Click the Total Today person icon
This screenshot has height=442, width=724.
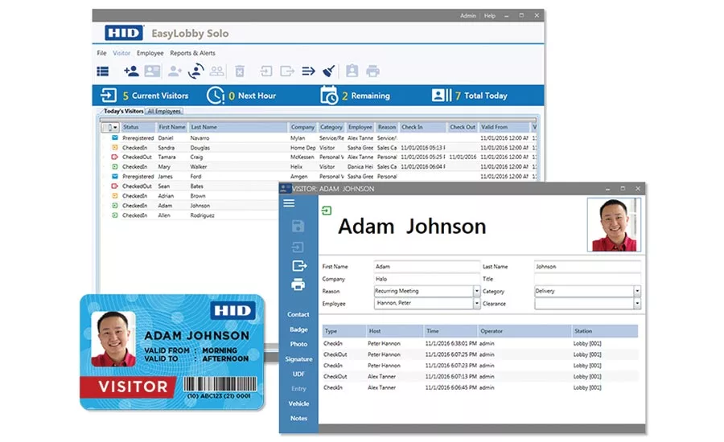click(x=442, y=96)
